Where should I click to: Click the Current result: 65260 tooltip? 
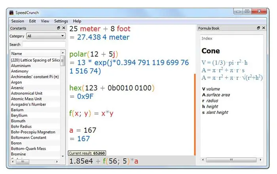87,153
